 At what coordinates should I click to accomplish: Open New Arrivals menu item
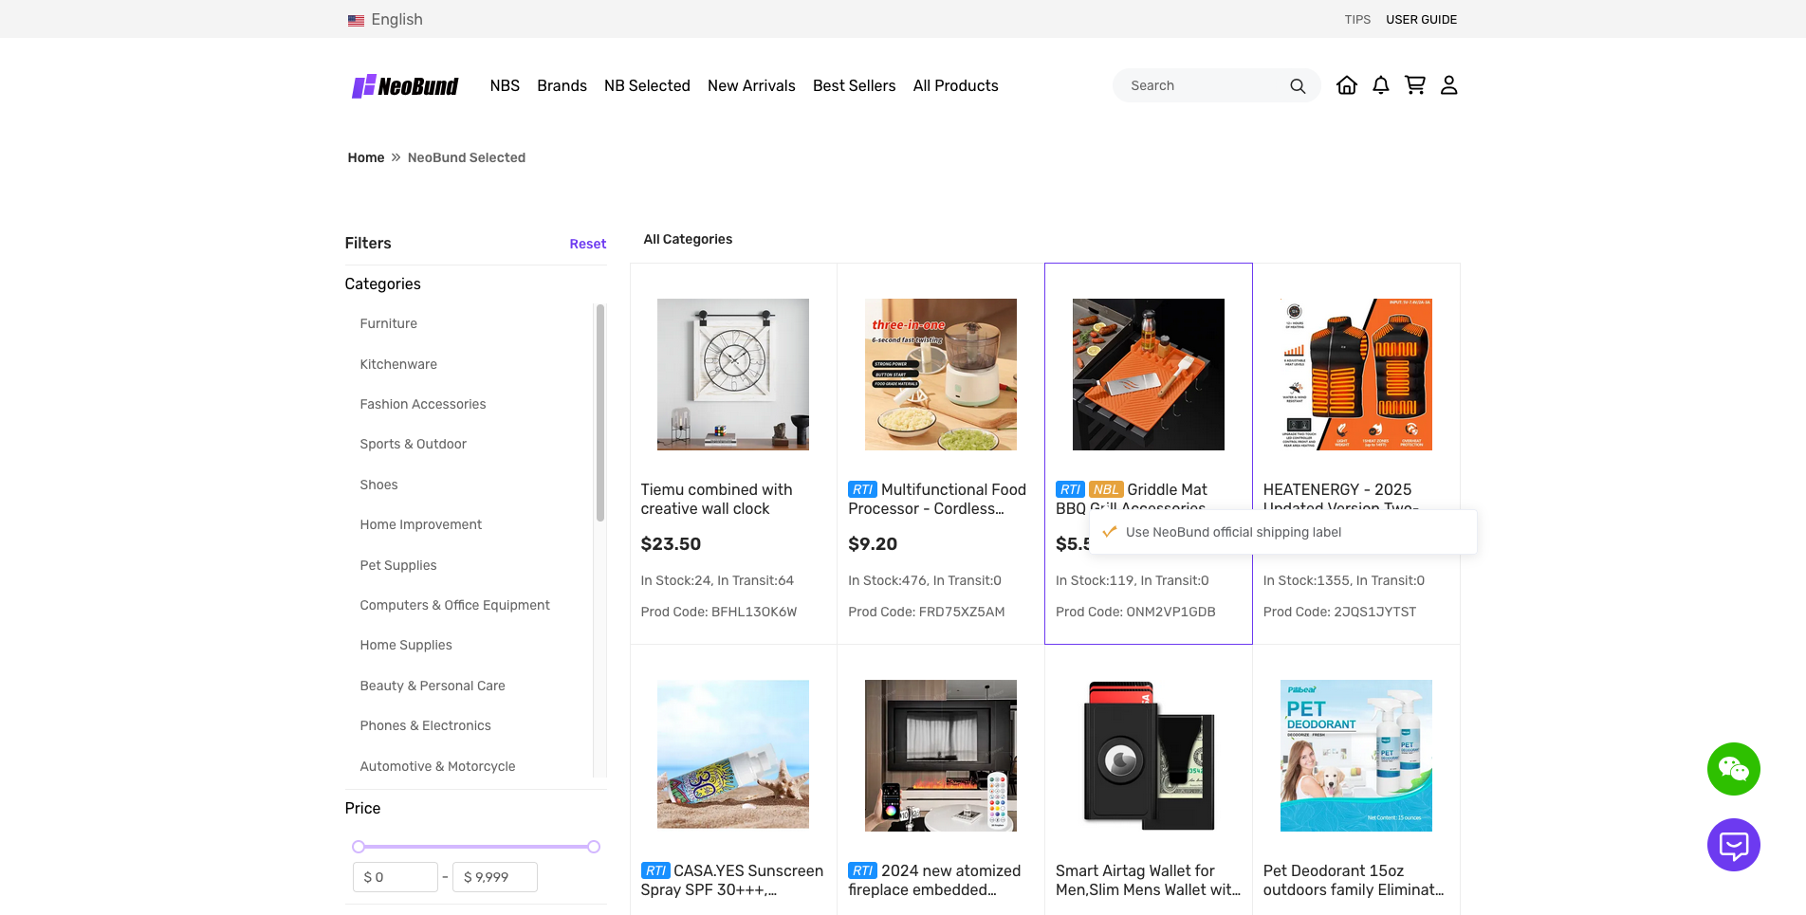(751, 85)
